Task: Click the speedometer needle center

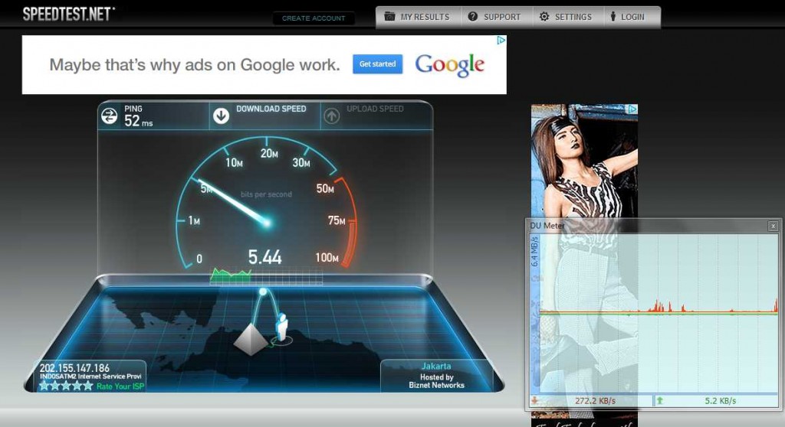Action: [266, 223]
